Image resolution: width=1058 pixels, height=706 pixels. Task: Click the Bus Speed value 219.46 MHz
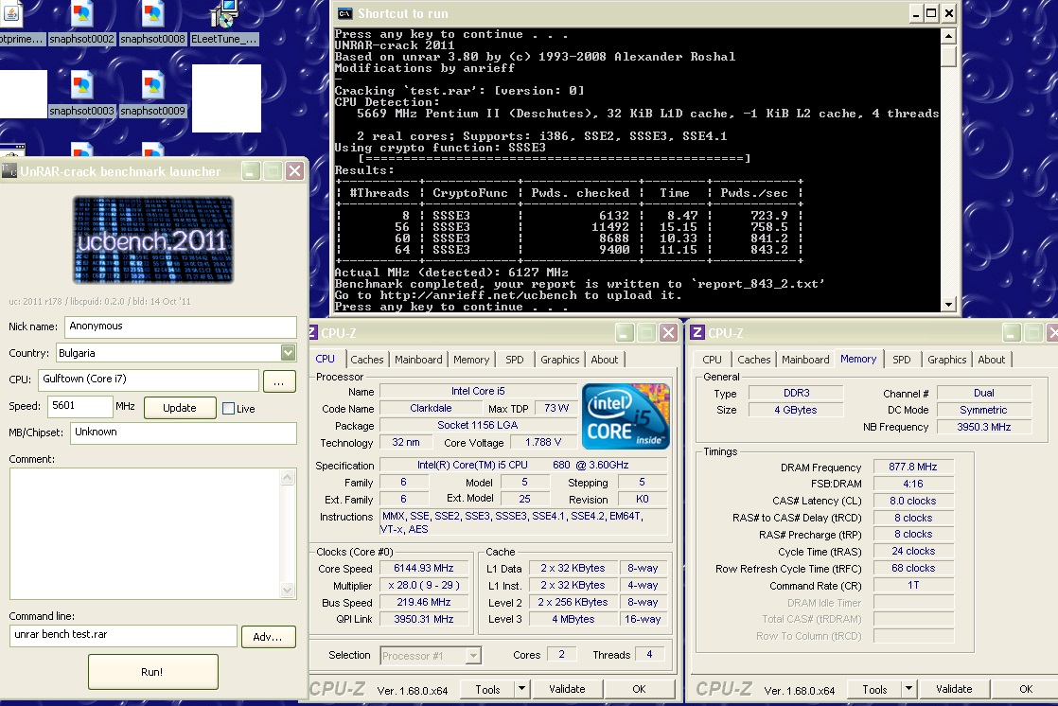point(424,602)
